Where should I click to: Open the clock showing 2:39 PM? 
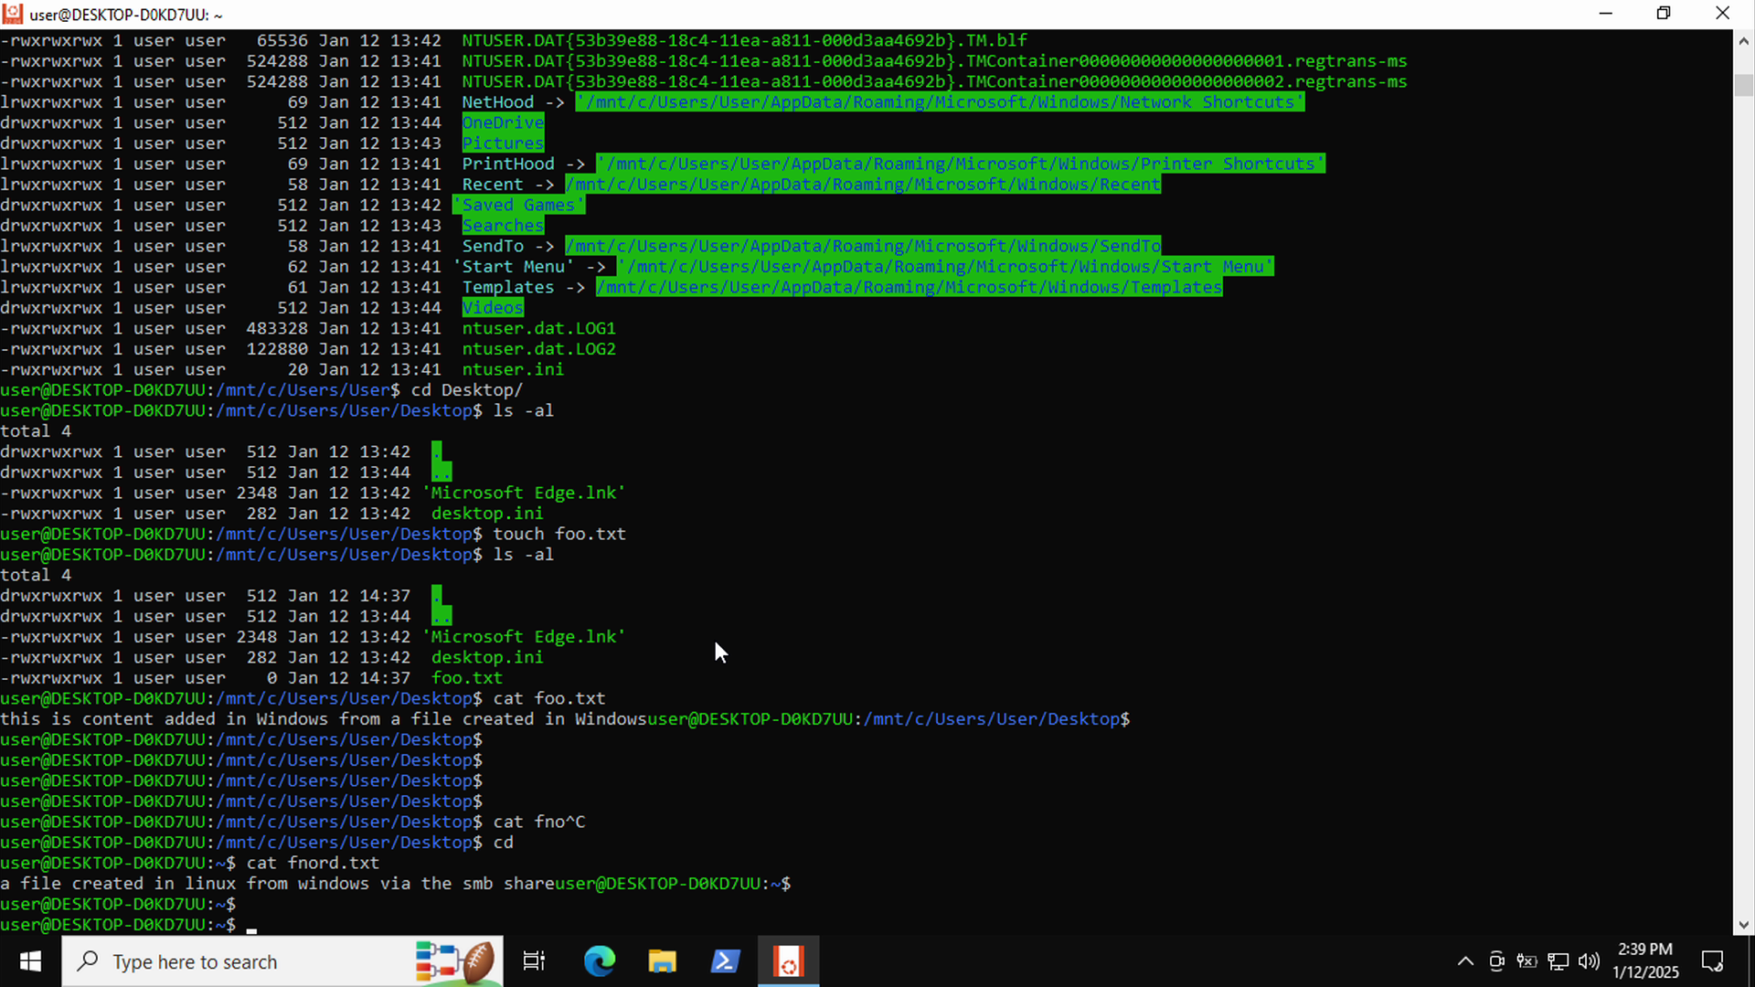pos(1645,961)
